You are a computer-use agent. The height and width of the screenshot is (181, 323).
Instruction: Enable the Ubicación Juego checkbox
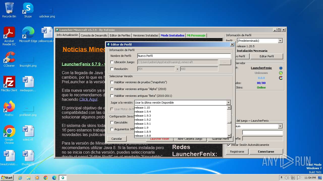[x=112, y=62]
